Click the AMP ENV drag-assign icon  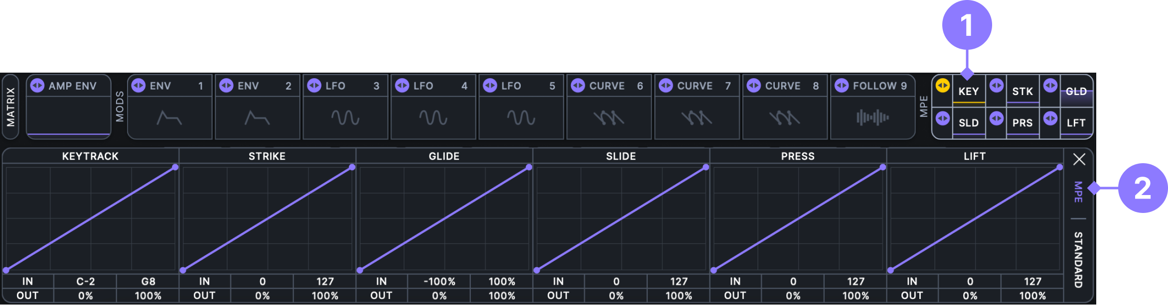(37, 86)
